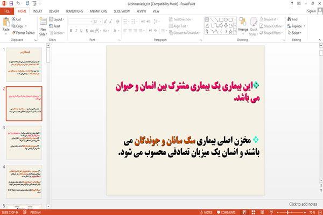Switch to Slide Sorter view
The image size is (323, 215).
pyautogui.click(x=253, y=212)
